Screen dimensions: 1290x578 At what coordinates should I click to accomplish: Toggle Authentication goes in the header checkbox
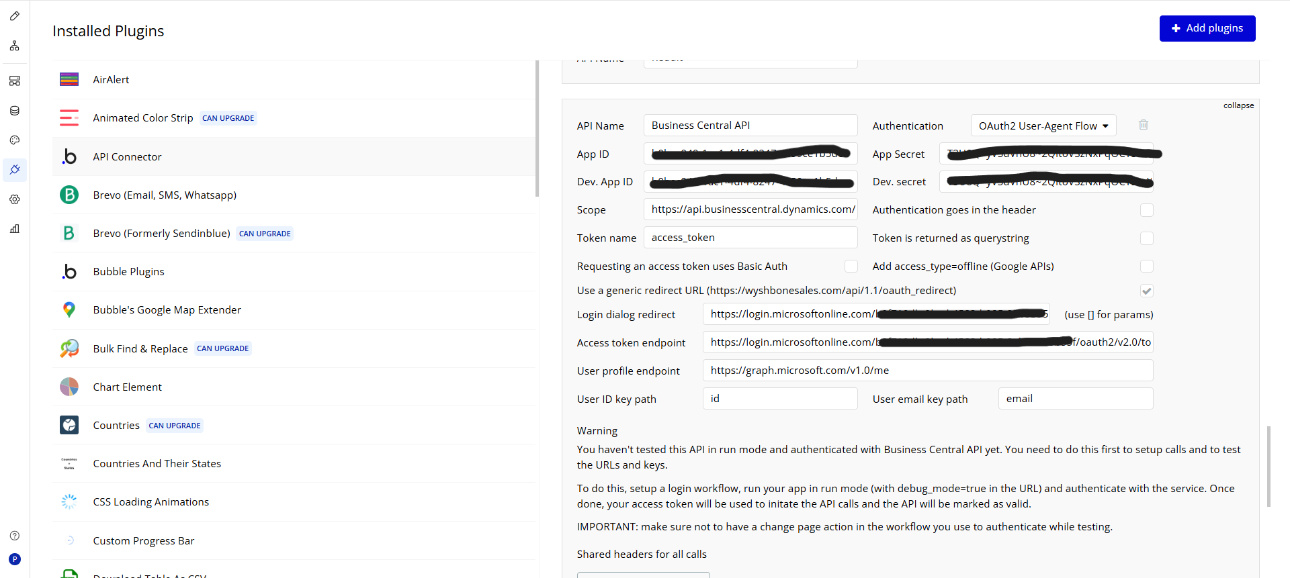point(1147,210)
